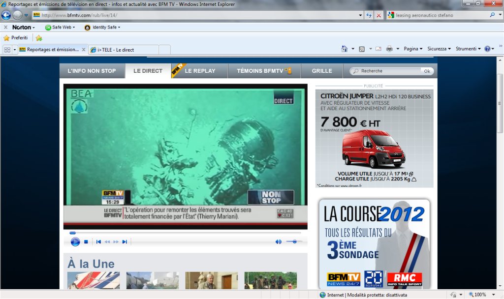
Task: Open search provider dropdown arrow
Action: click(x=500, y=15)
